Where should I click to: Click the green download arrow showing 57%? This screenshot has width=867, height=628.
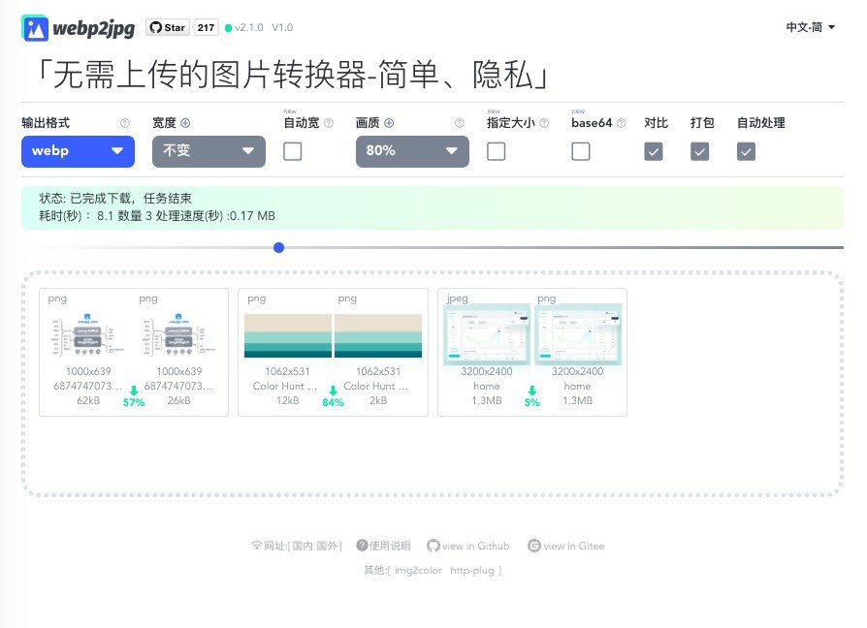133,392
